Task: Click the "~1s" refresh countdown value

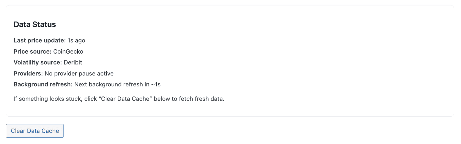Action: [156, 84]
